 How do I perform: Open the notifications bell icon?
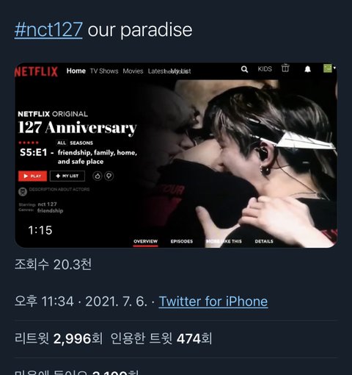tap(307, 69)
